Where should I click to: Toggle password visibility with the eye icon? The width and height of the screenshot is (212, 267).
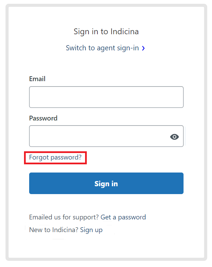tap(175, 137)
